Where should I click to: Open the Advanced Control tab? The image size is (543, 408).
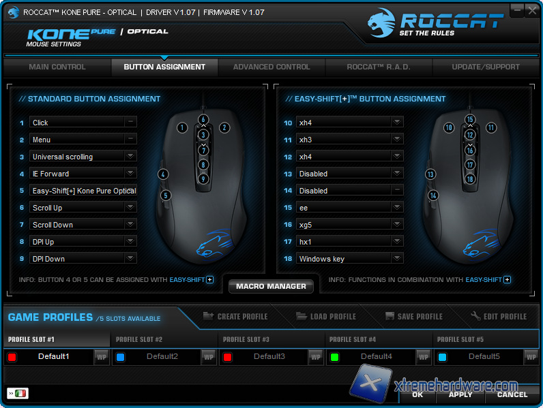[271, 67]
